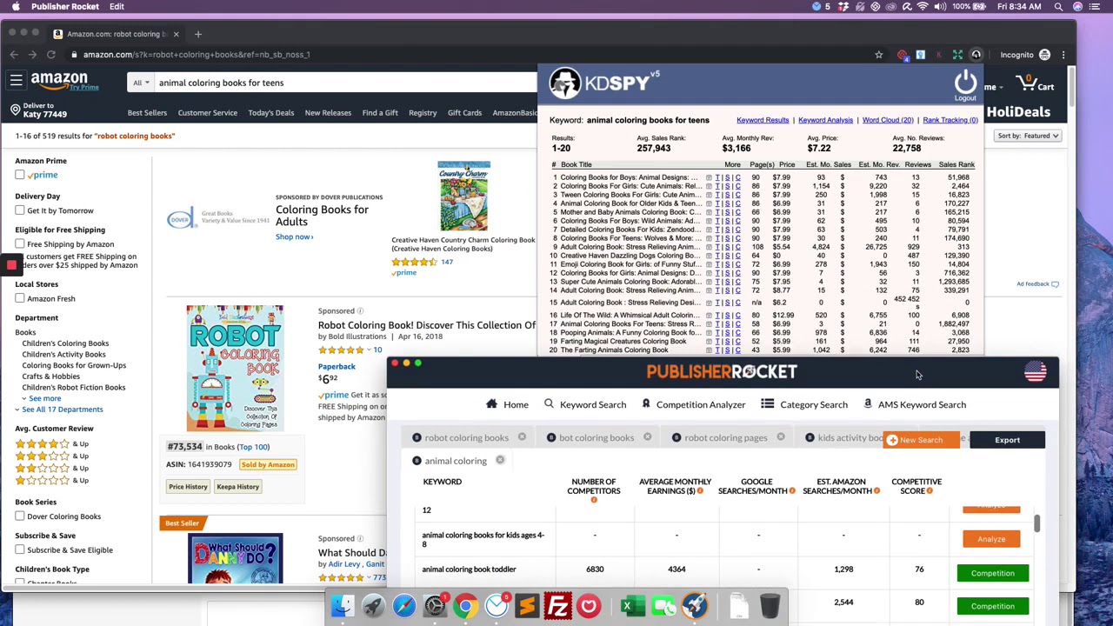Open the Sort by Featured dropdown

(1029, 136)
